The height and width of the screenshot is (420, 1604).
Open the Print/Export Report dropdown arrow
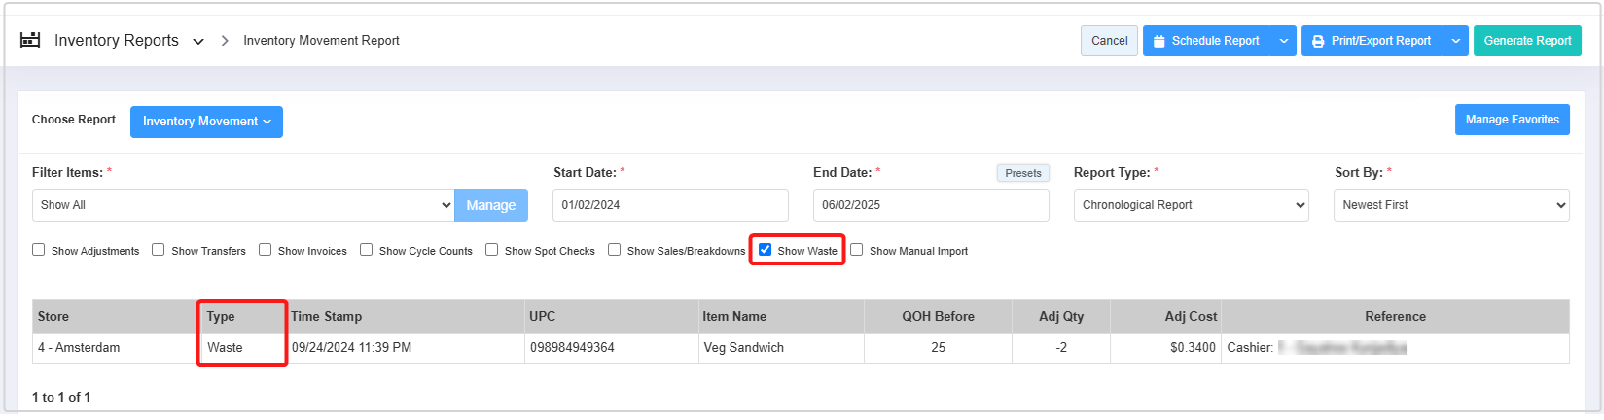coord(1455,41)
